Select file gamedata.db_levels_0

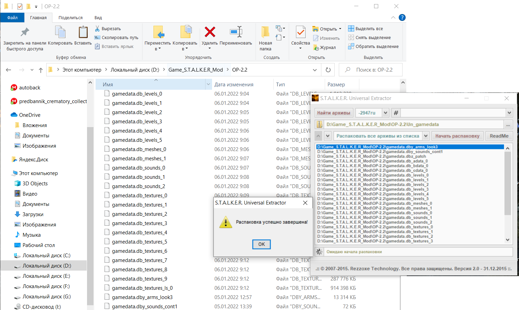coord(137,94)
